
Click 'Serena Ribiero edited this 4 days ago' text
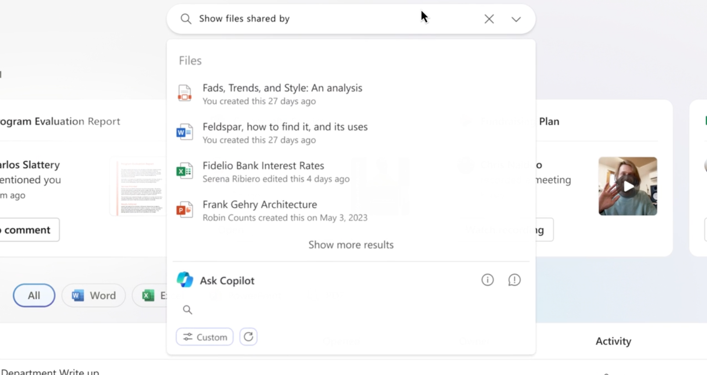(x=276, y=179)
